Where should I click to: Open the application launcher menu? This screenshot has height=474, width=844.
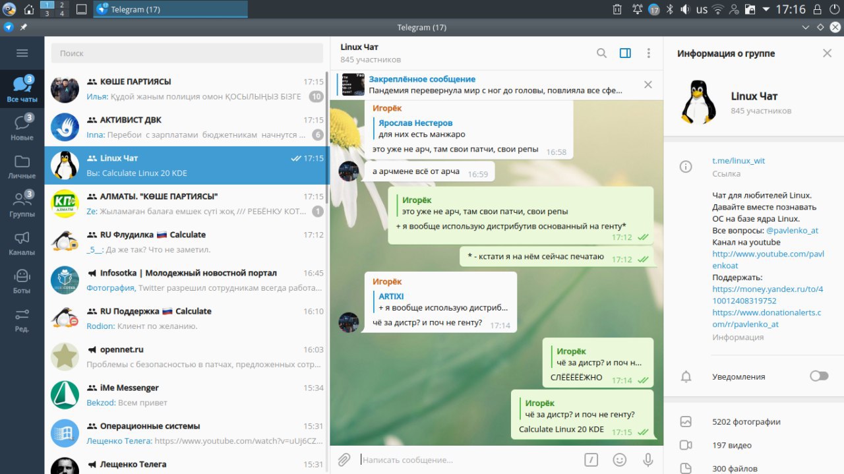[x=9, y=9]
